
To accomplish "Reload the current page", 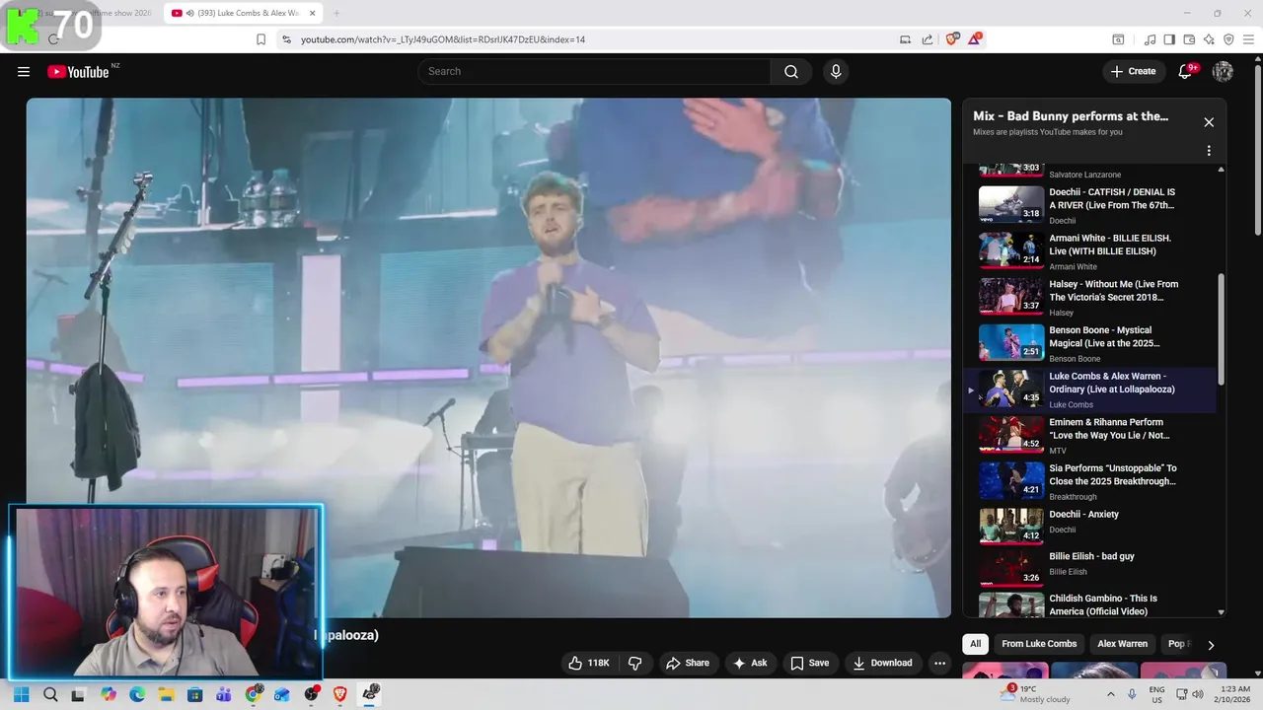I will (54, 39).
